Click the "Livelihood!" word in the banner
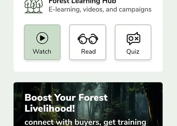Viewport: 177px width, 126px height. [x=50, y=108]
